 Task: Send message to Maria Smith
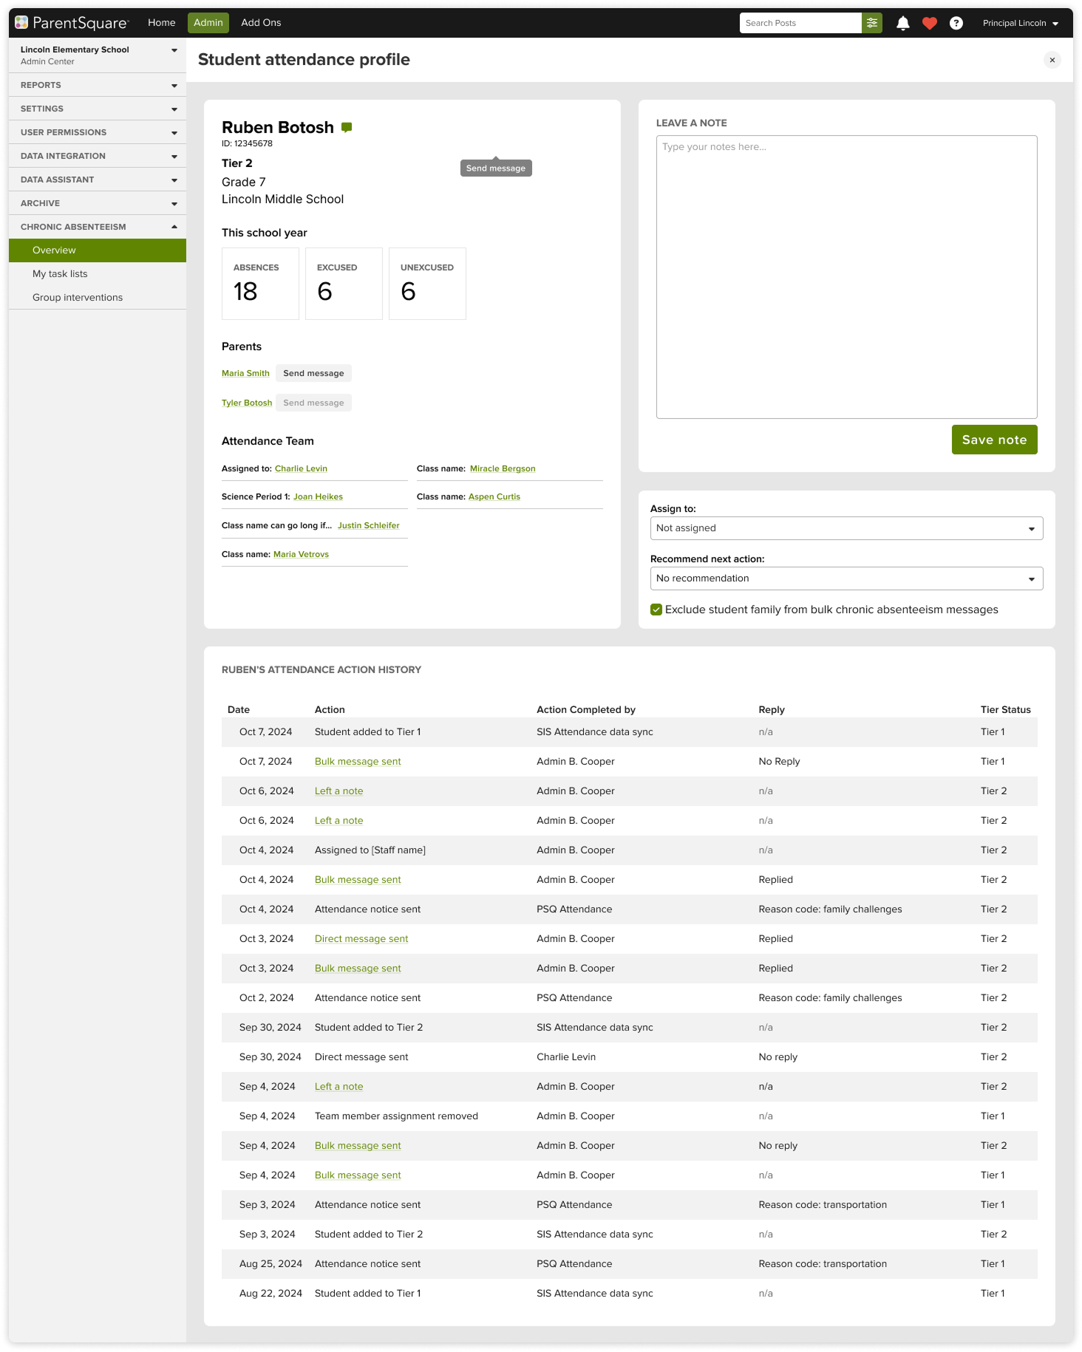[x=313, y=373]
